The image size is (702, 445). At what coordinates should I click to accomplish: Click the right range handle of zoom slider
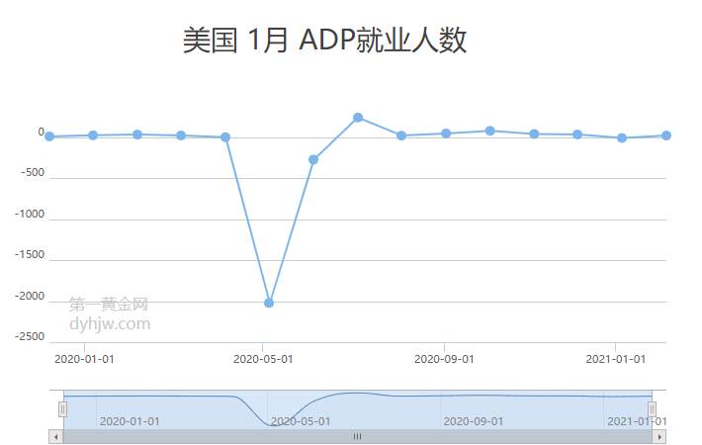[x=652, y=409]
